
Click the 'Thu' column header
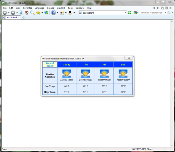[x=86, y=65]
